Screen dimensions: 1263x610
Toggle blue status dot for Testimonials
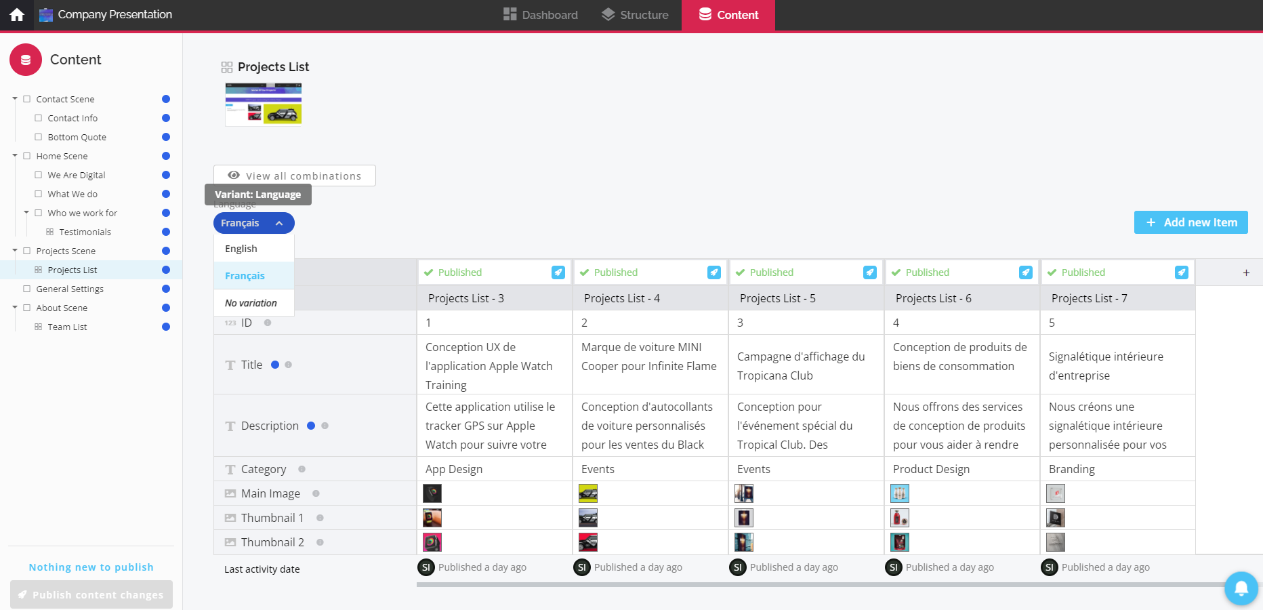point(166,232)
